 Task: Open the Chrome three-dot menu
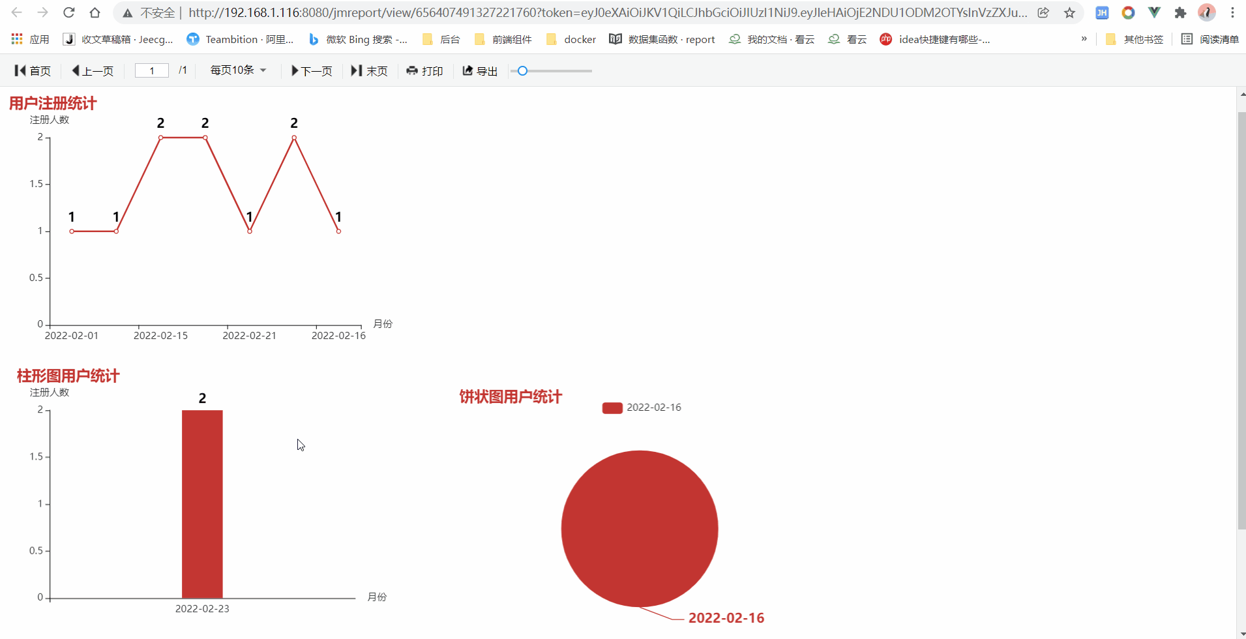click(x=1232, y=12)
